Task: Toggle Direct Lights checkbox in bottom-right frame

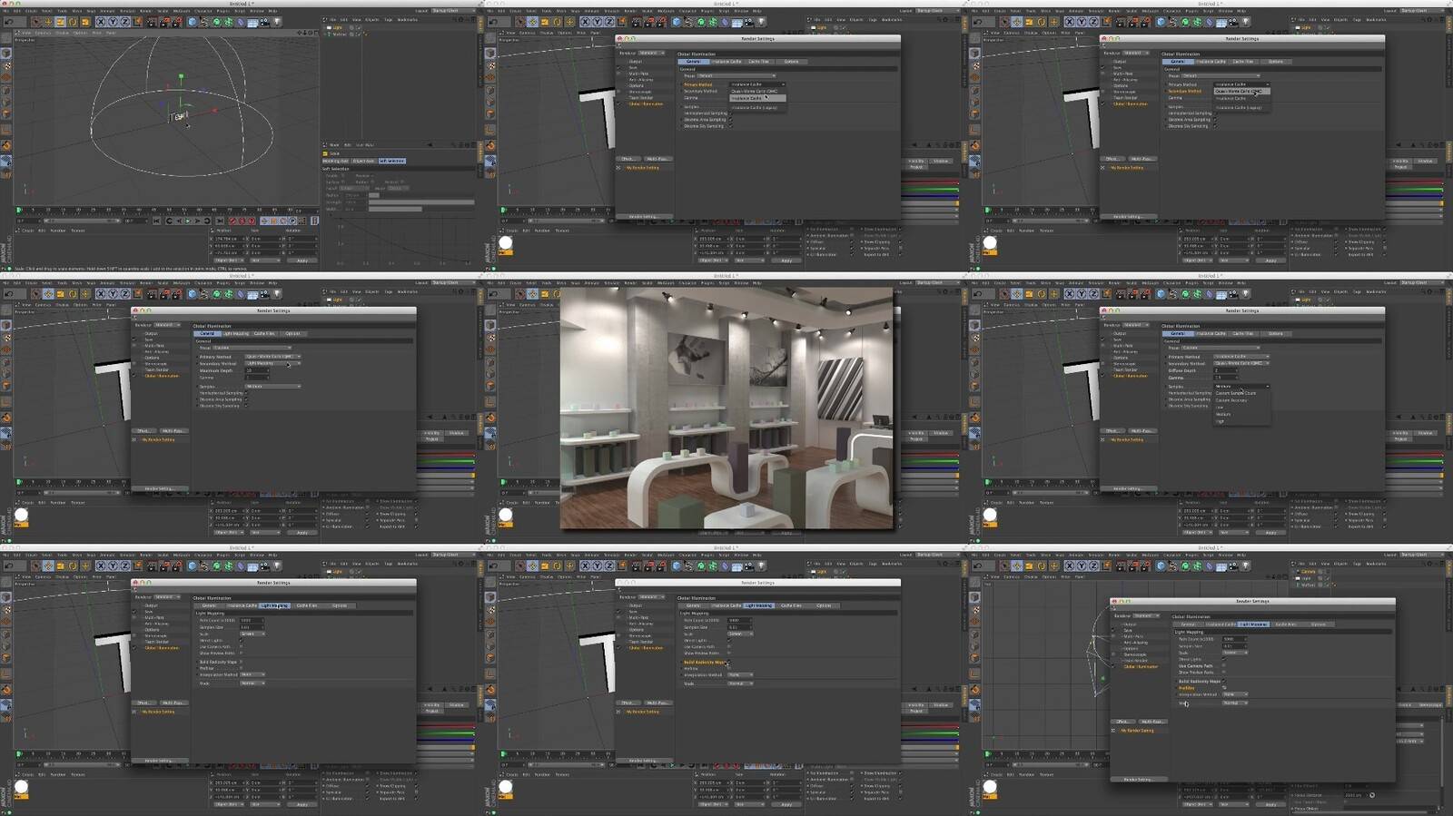Action: tap(1223, 659)
